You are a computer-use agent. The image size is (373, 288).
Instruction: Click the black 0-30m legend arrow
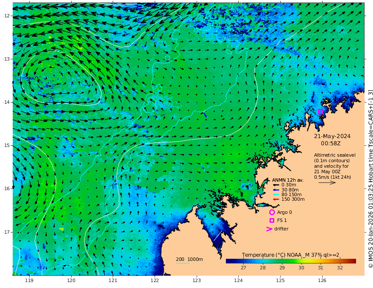click(x=276, y=185)
